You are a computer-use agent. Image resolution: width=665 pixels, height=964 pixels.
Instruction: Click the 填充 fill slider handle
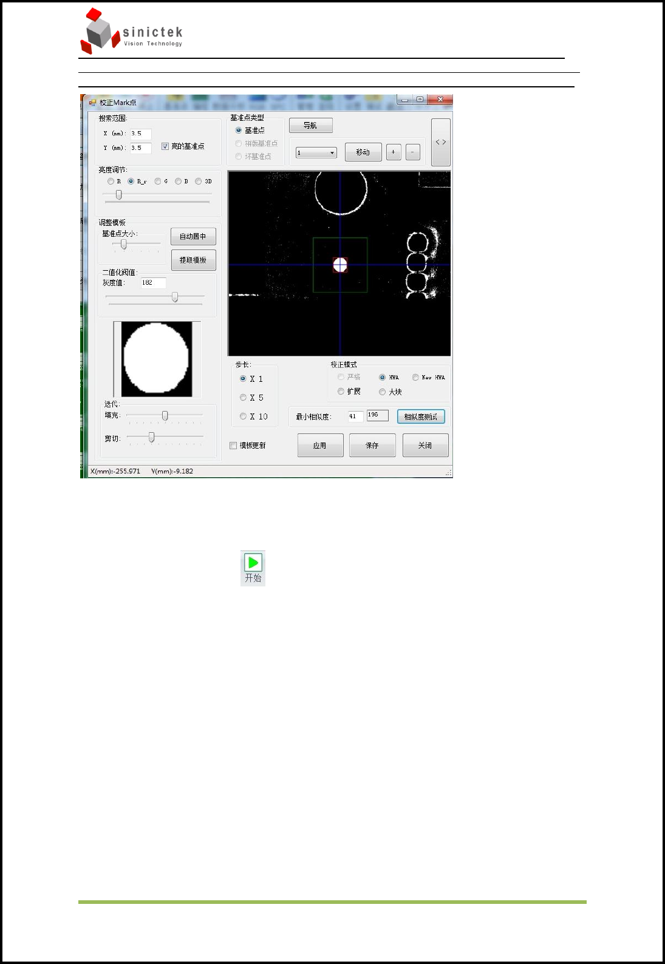[165, 416]
